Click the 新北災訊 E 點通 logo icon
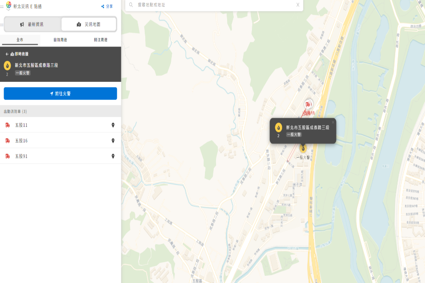This screenshot has width=425, height=283. [8, 5]
